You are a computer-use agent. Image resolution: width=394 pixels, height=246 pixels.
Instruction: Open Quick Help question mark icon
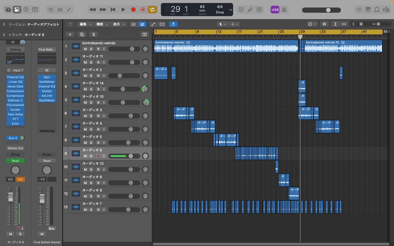tap(26, 10)
